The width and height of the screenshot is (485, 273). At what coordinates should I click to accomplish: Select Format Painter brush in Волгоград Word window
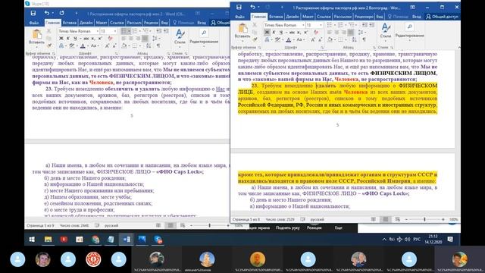[x=255, y=39]
